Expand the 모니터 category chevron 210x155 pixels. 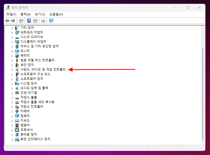12,51
